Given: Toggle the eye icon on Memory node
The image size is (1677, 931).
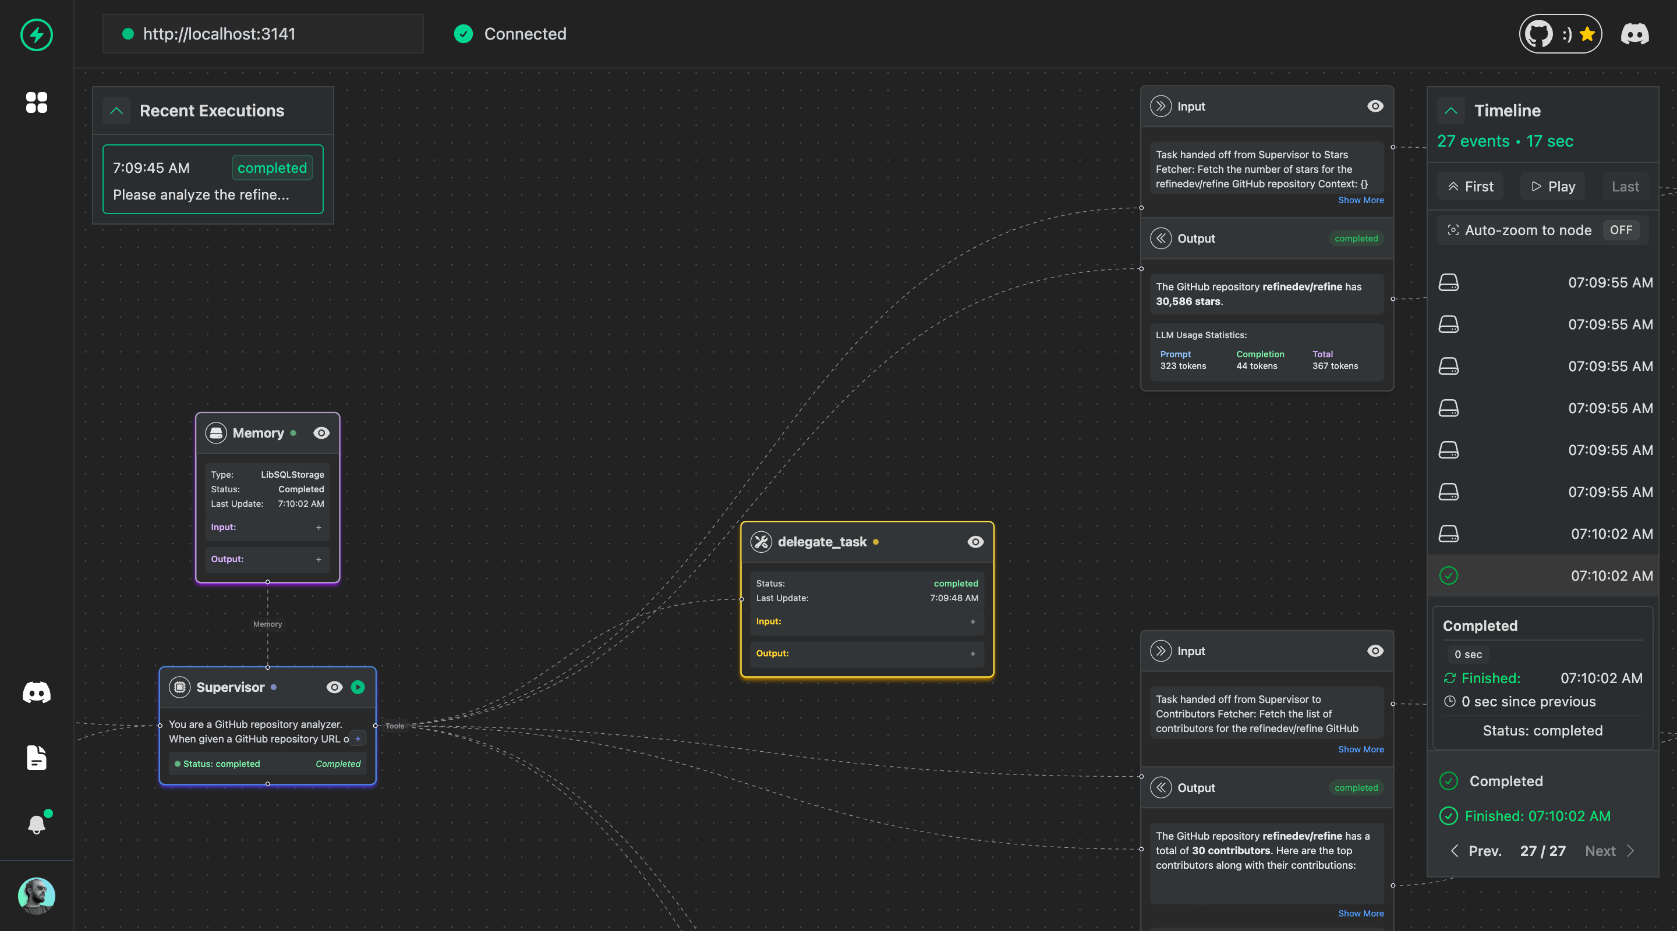Looking at the screenshot, I should pos(321,433).
